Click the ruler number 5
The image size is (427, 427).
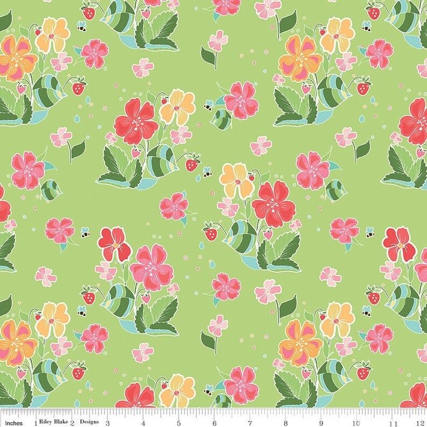pyautogui.click(x=179, y=423)
